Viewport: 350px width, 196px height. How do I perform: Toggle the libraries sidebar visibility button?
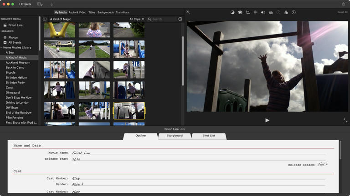[45, 19]
